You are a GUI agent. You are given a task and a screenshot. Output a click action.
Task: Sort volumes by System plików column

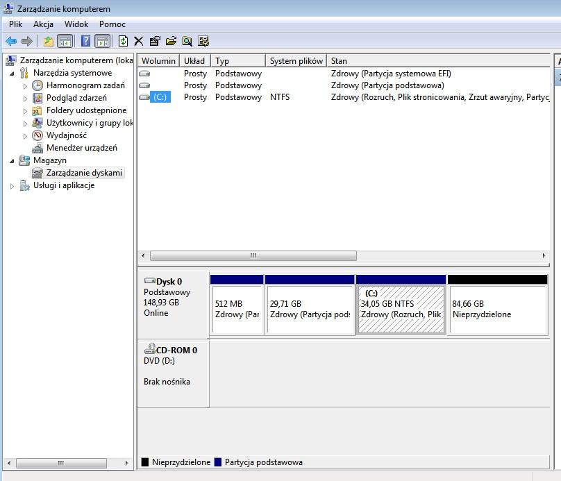(x=296, y=61)
